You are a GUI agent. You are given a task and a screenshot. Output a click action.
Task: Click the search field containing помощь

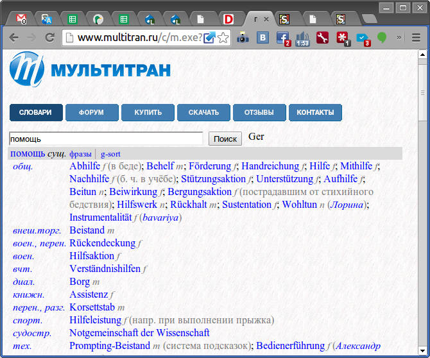coord(106,139)
